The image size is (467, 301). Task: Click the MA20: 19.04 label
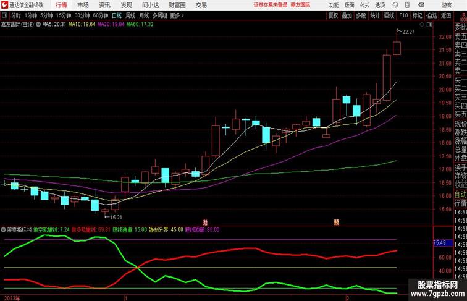coord(111,25)
